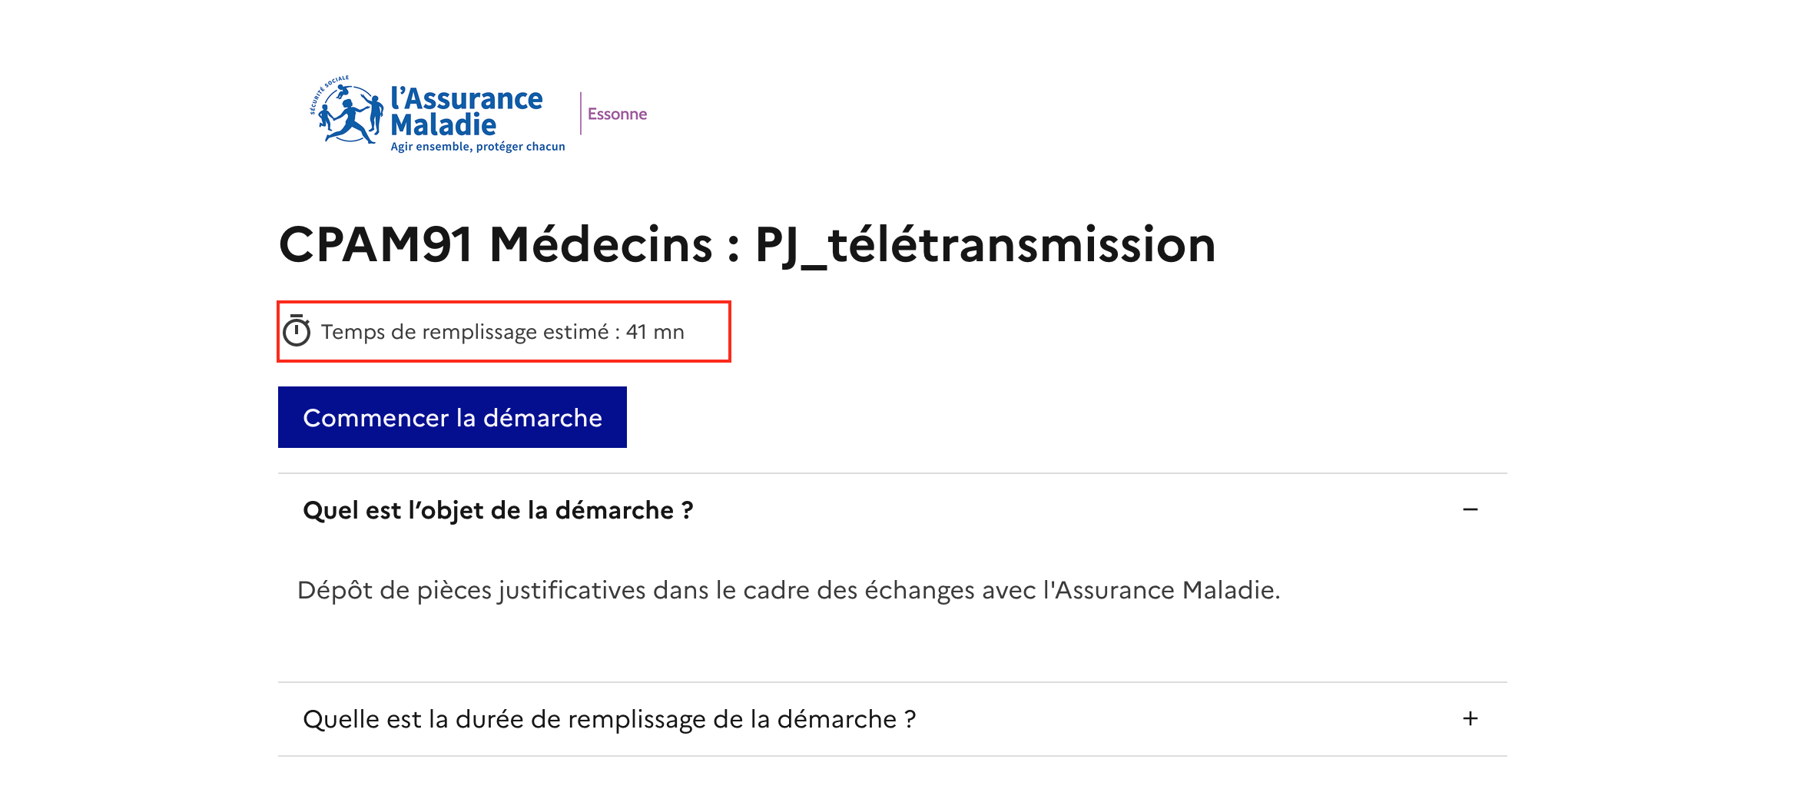Click the word 'démarche' in the blue button
1807x799 pixels.
click(x=542, y=418)
